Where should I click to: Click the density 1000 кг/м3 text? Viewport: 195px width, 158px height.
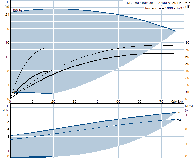point(163,8)
